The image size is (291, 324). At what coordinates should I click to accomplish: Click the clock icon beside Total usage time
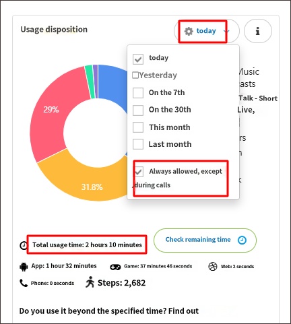coord(24,245)
